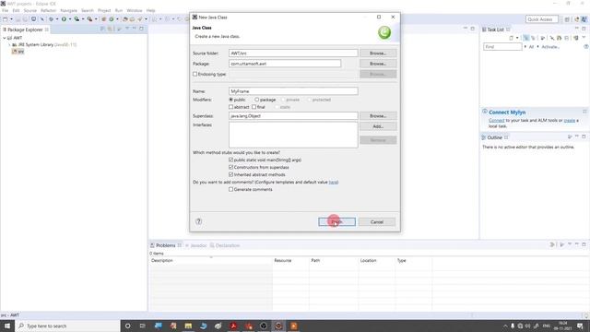Open the File menu
Screen dimensions: 590x332
click(5, 10)
